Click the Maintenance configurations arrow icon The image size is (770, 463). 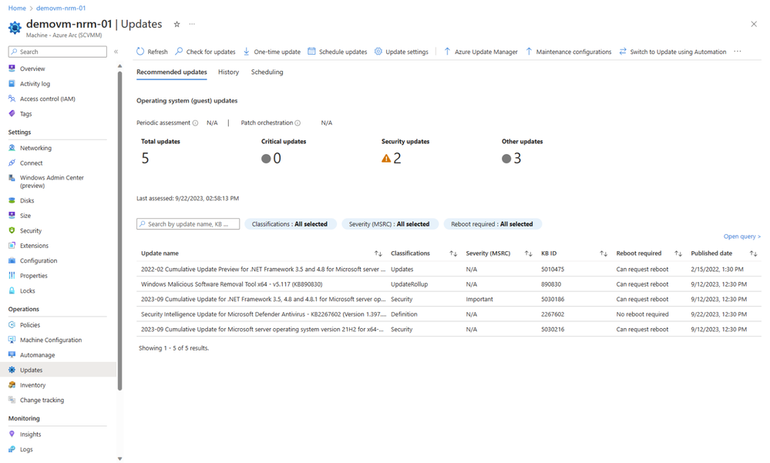tap(529, 52)
